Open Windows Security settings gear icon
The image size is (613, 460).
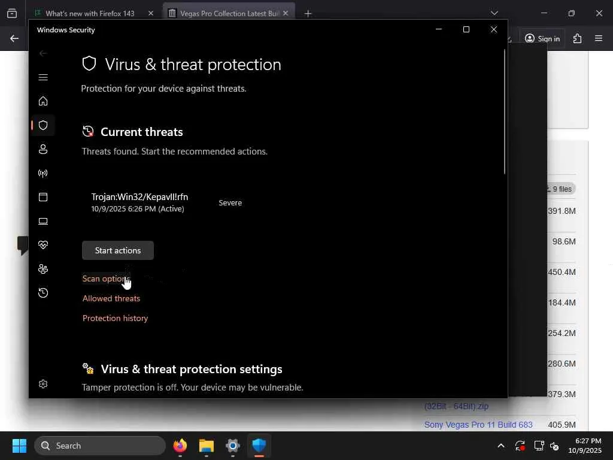click(x=43, y=384)
